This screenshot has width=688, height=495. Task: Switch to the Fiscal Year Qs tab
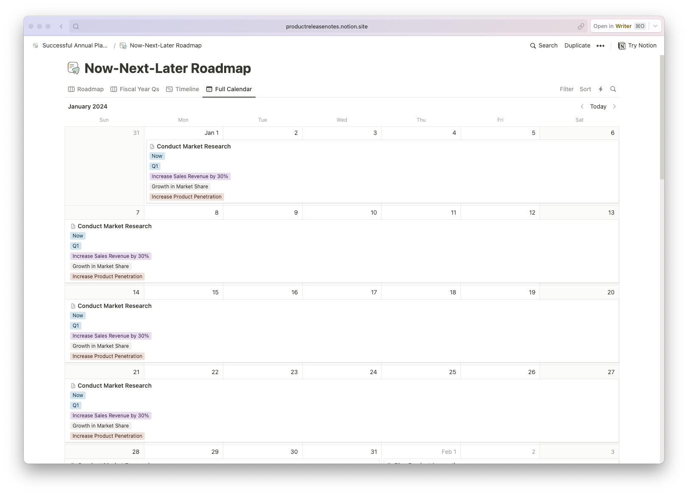tap(135, 89)
